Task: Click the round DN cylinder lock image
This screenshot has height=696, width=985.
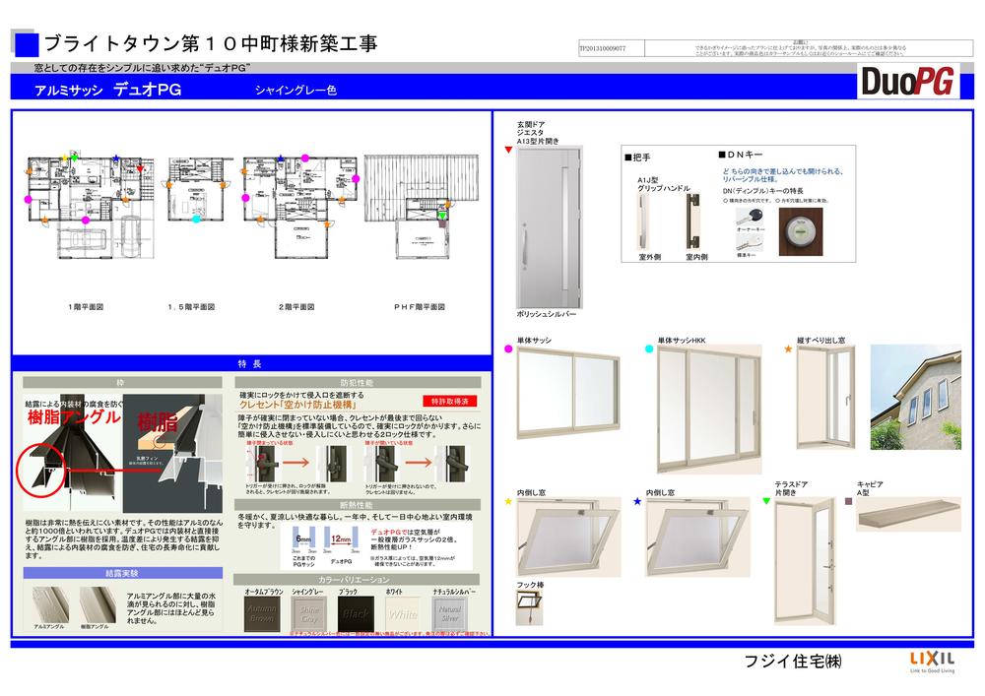Action: pyautogui.click(x=800, y=229)
